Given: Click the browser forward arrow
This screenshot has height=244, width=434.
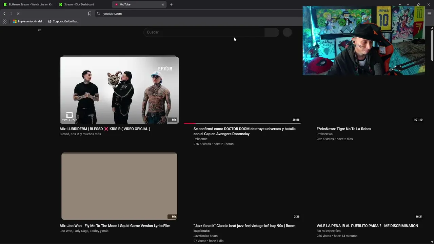Looking at the screenshot, I should click(x=11, y=14).
